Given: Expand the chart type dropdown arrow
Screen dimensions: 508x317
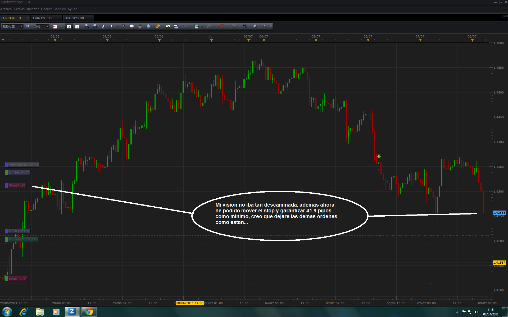Looking at the screenshot, I should point(61,26).
